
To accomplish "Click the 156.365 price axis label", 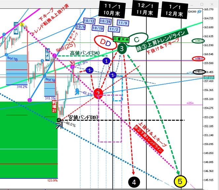I will pyautogui.click(x=209, y=90).
